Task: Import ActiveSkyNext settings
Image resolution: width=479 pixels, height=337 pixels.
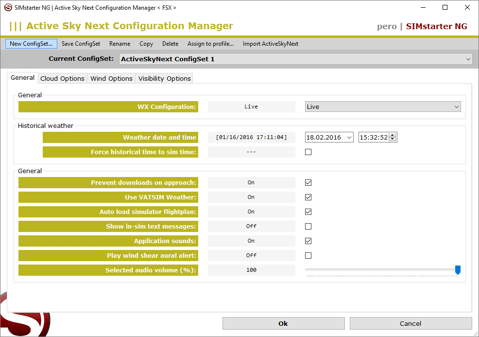Action: (271, 44)
